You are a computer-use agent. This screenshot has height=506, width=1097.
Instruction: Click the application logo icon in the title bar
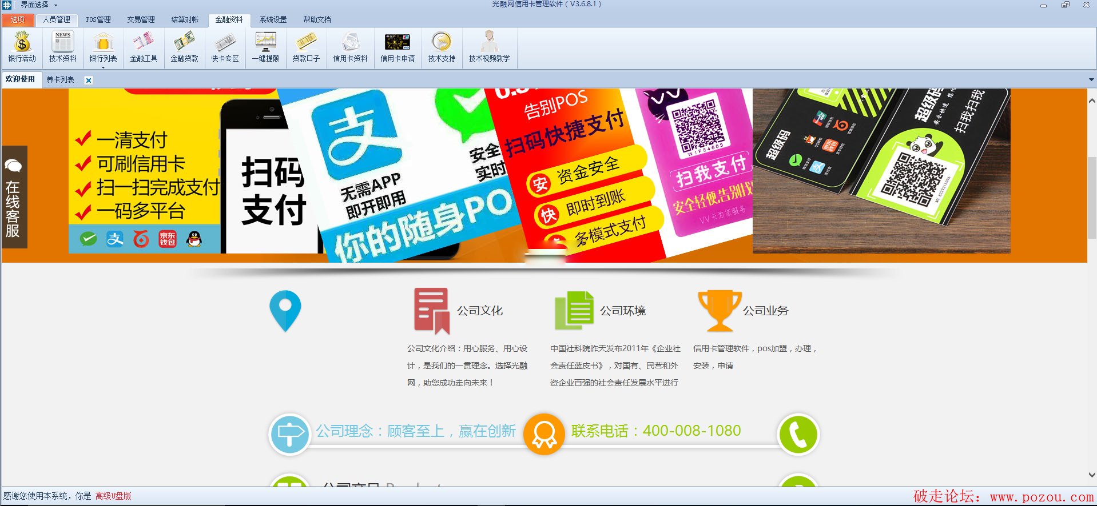7,5
